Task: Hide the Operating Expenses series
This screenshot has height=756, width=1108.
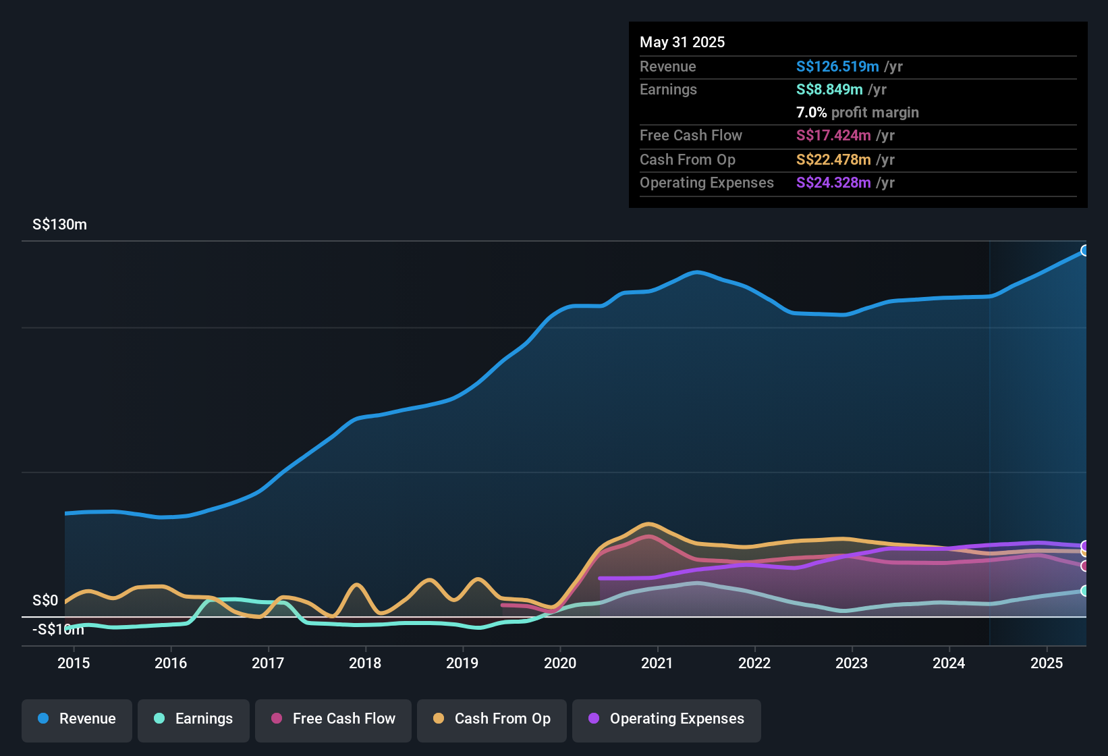Action: pos(667,719)
